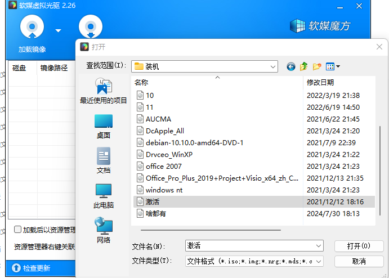Click the 加载镜像 load image icon
The height and width of the screenshot is (278, 389).
(32, 27)
